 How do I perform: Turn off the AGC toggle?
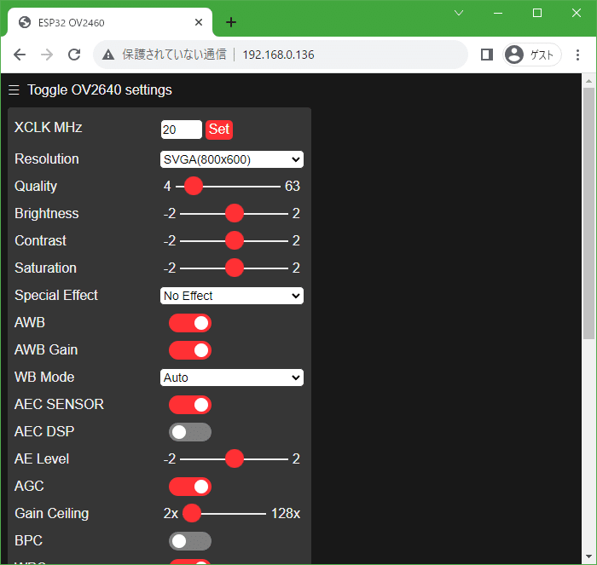click(190, 487)
